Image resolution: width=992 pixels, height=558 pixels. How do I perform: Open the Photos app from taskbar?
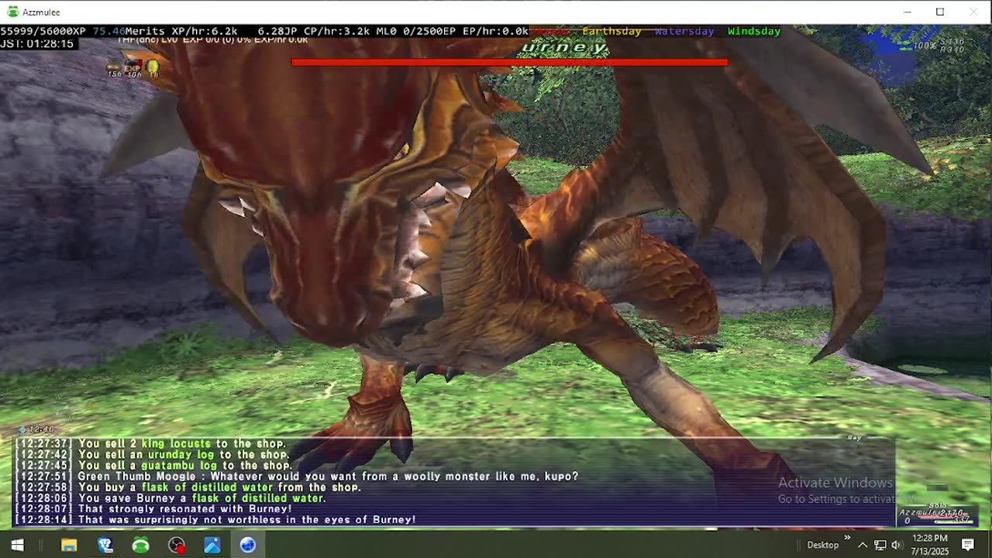click(212, 545)
